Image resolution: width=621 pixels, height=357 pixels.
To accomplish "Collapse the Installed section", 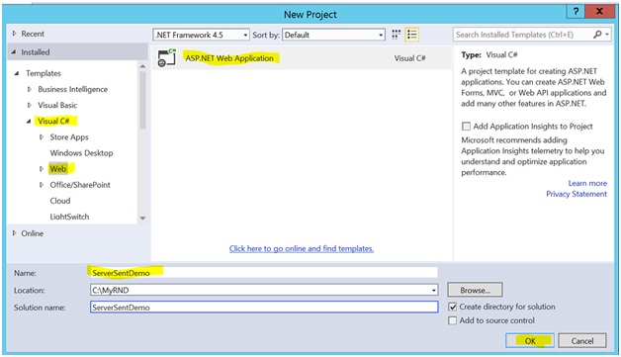I will pos(14,51).
